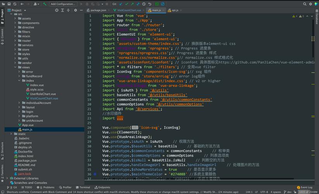Click UTF-8 encoding in status bar

264,192
